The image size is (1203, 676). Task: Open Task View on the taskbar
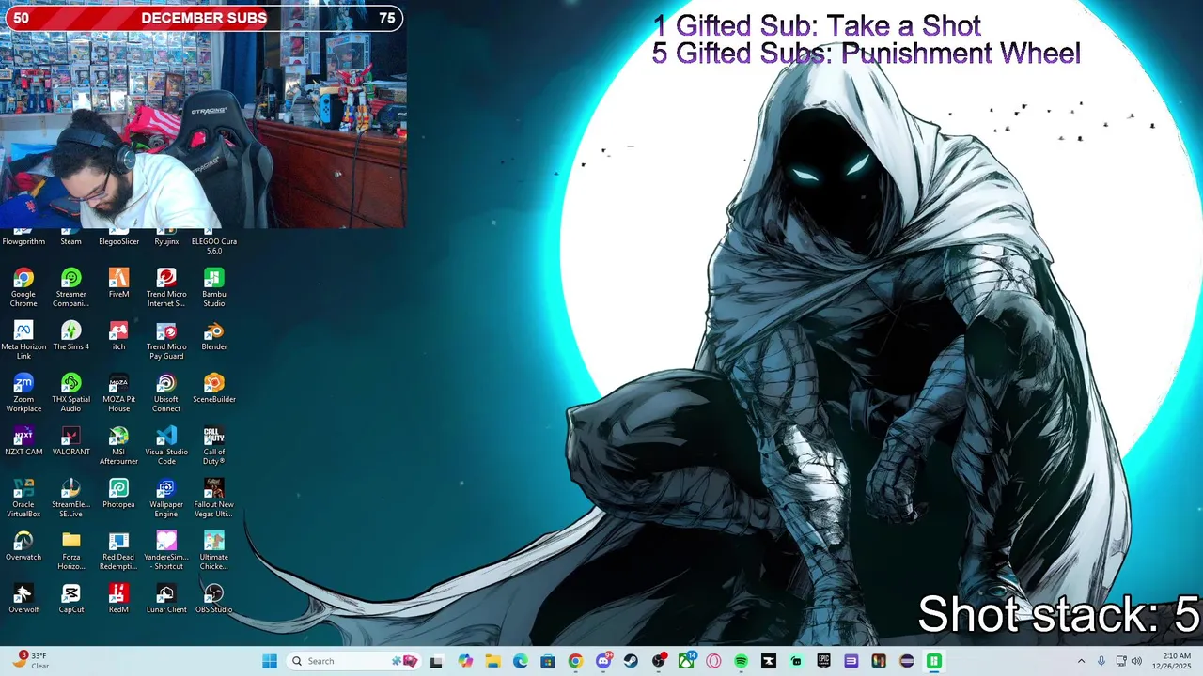click(x=437, y=661)
